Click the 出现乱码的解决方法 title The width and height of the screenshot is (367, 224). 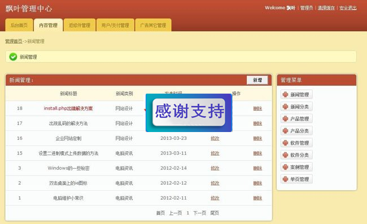tap(68, 124)
